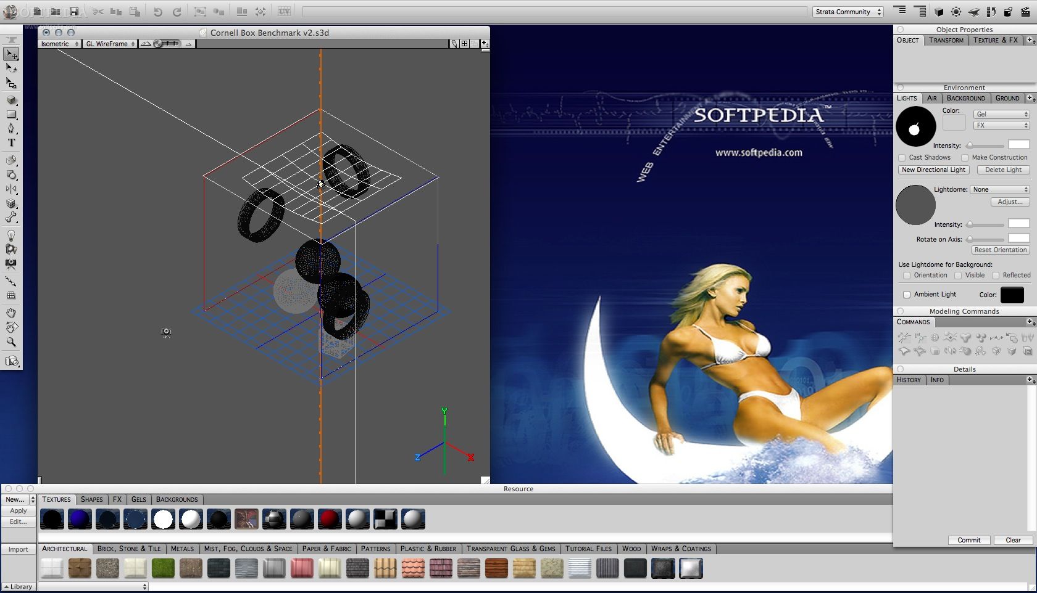1037x593 pixels.
Task: Select the Bones tool
Action: coord(11,218)
